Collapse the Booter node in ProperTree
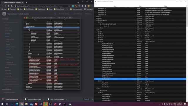The width and height of the screenshot is (188, 106). point(97,18)
